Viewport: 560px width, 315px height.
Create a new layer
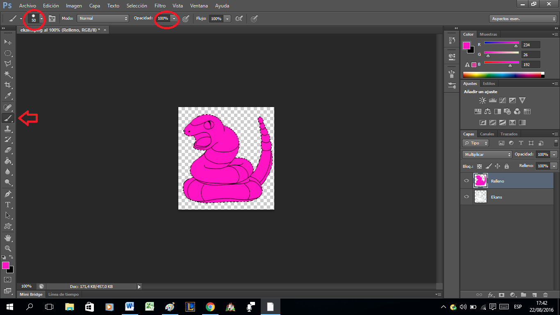534,294
